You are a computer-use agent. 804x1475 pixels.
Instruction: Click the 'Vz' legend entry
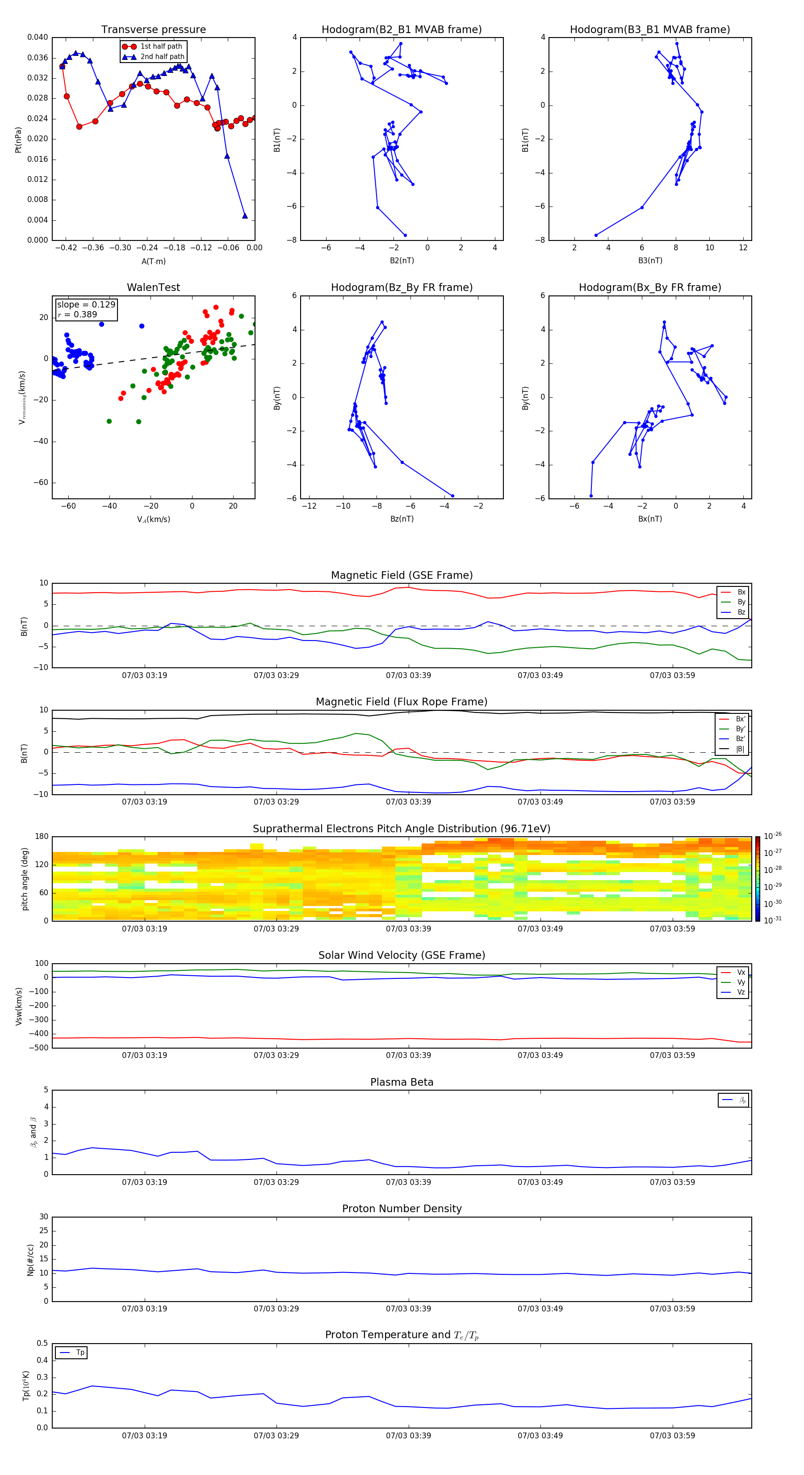point(733,992)
